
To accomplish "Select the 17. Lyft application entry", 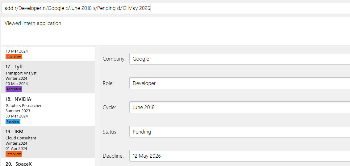I will coord(48,77).
